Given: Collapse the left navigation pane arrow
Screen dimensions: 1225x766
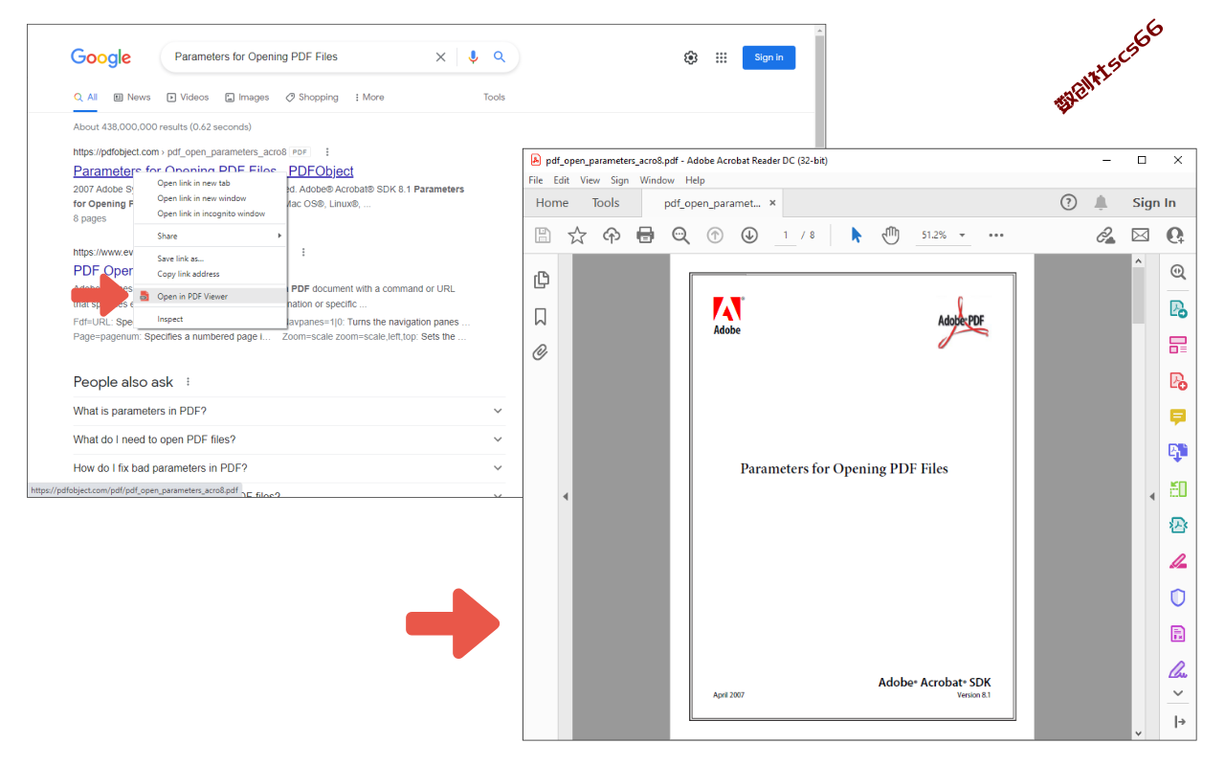Looking at the screenshot, I should 566,496.
